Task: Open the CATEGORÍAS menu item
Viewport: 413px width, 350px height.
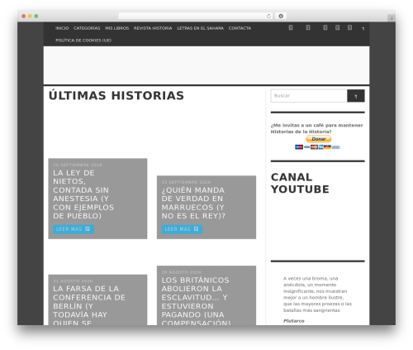Action: 87,28
